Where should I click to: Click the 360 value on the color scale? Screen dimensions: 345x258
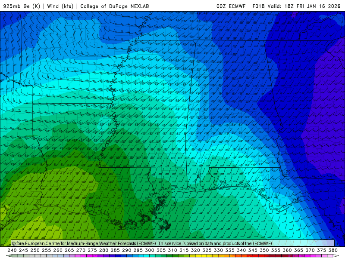(287, 250)
